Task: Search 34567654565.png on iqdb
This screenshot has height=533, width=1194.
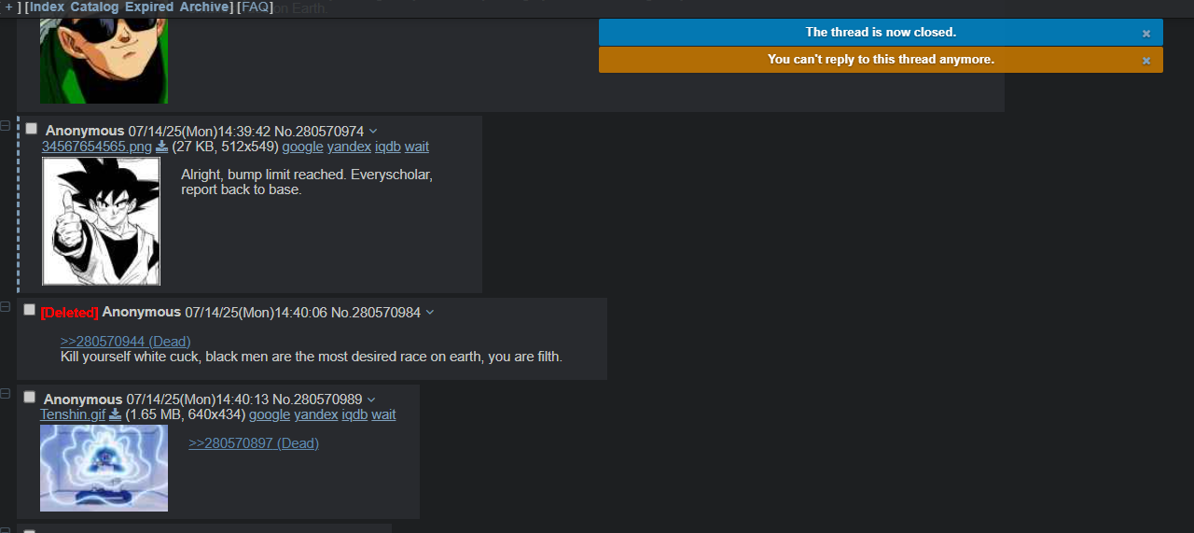Action: (x=388, y=147)
